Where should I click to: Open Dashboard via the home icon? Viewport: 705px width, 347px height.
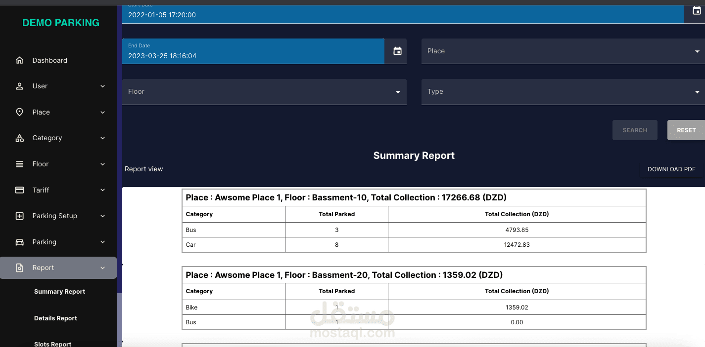[x=20, y=60]
